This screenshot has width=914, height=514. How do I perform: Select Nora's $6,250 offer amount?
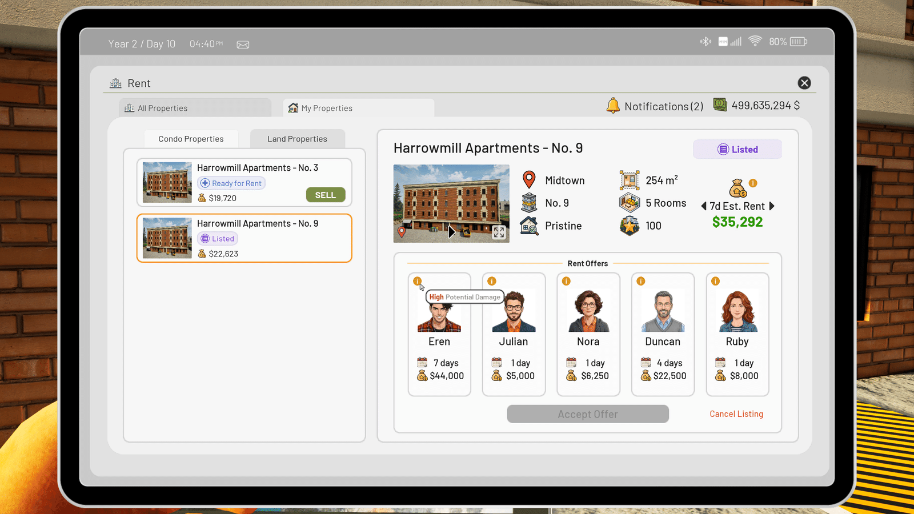click(595, 376)
